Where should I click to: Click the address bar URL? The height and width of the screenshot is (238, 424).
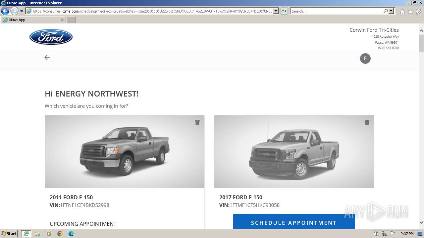pyautogui.click(x=152, y=11)
